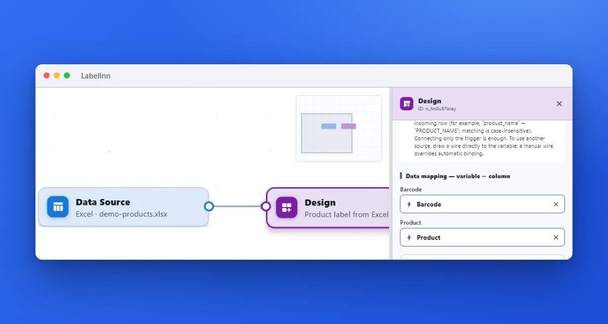Click the 'Data mapping — variable ← column' heading

(458, 176)
